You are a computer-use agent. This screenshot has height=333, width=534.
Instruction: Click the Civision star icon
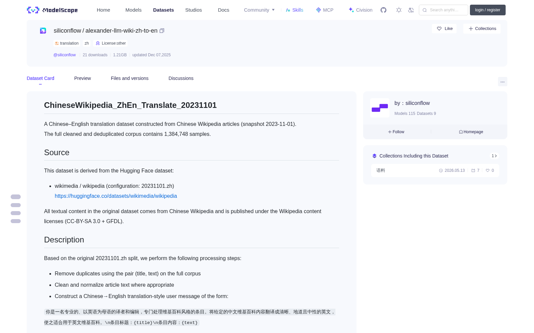click(x=351, y=10)
